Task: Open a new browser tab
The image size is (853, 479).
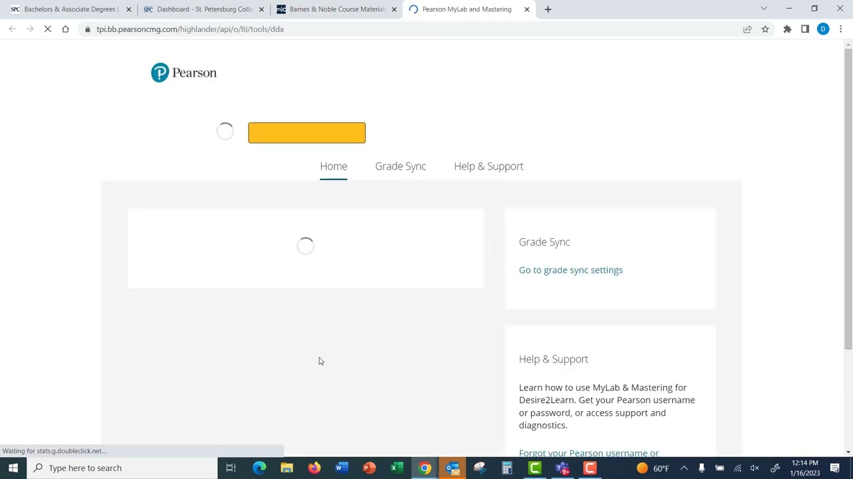Action: click(x=548, y=9)
